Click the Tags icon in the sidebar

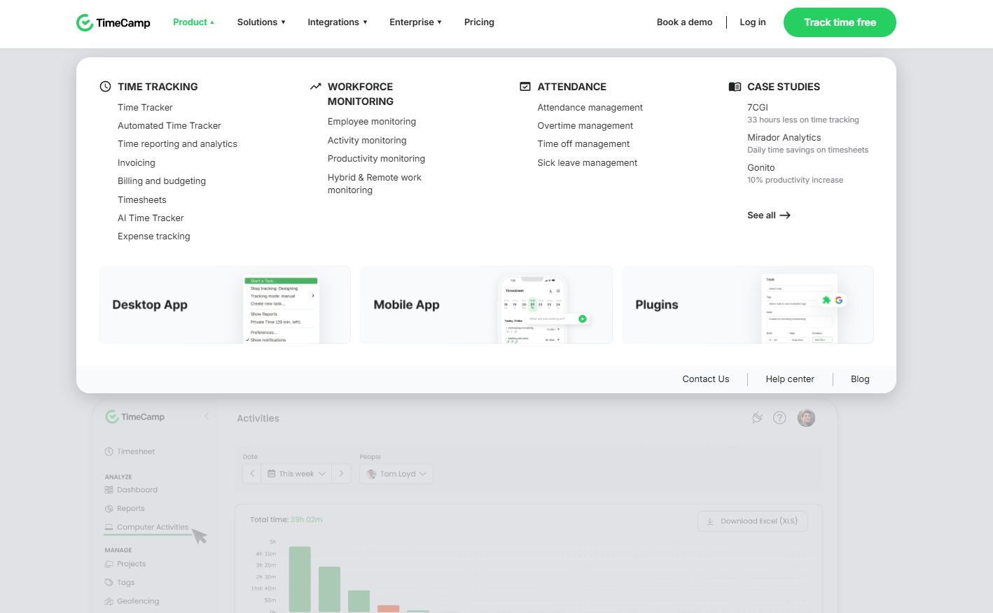[x=109, y=582]
